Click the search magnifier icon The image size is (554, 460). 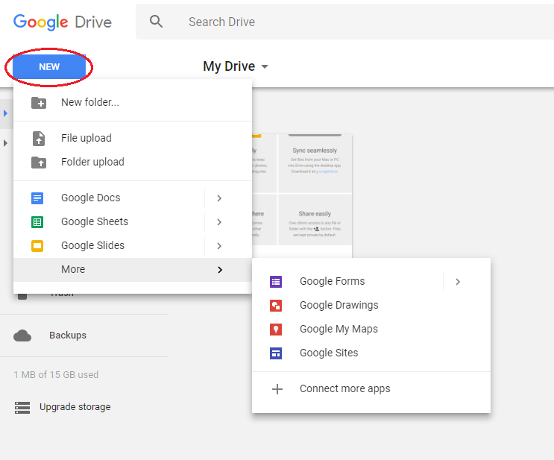[156, 22]
